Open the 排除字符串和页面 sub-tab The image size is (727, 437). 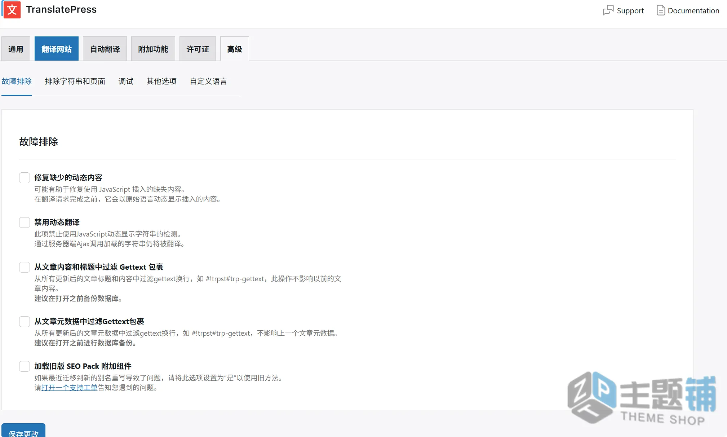(x=75, y=81)
